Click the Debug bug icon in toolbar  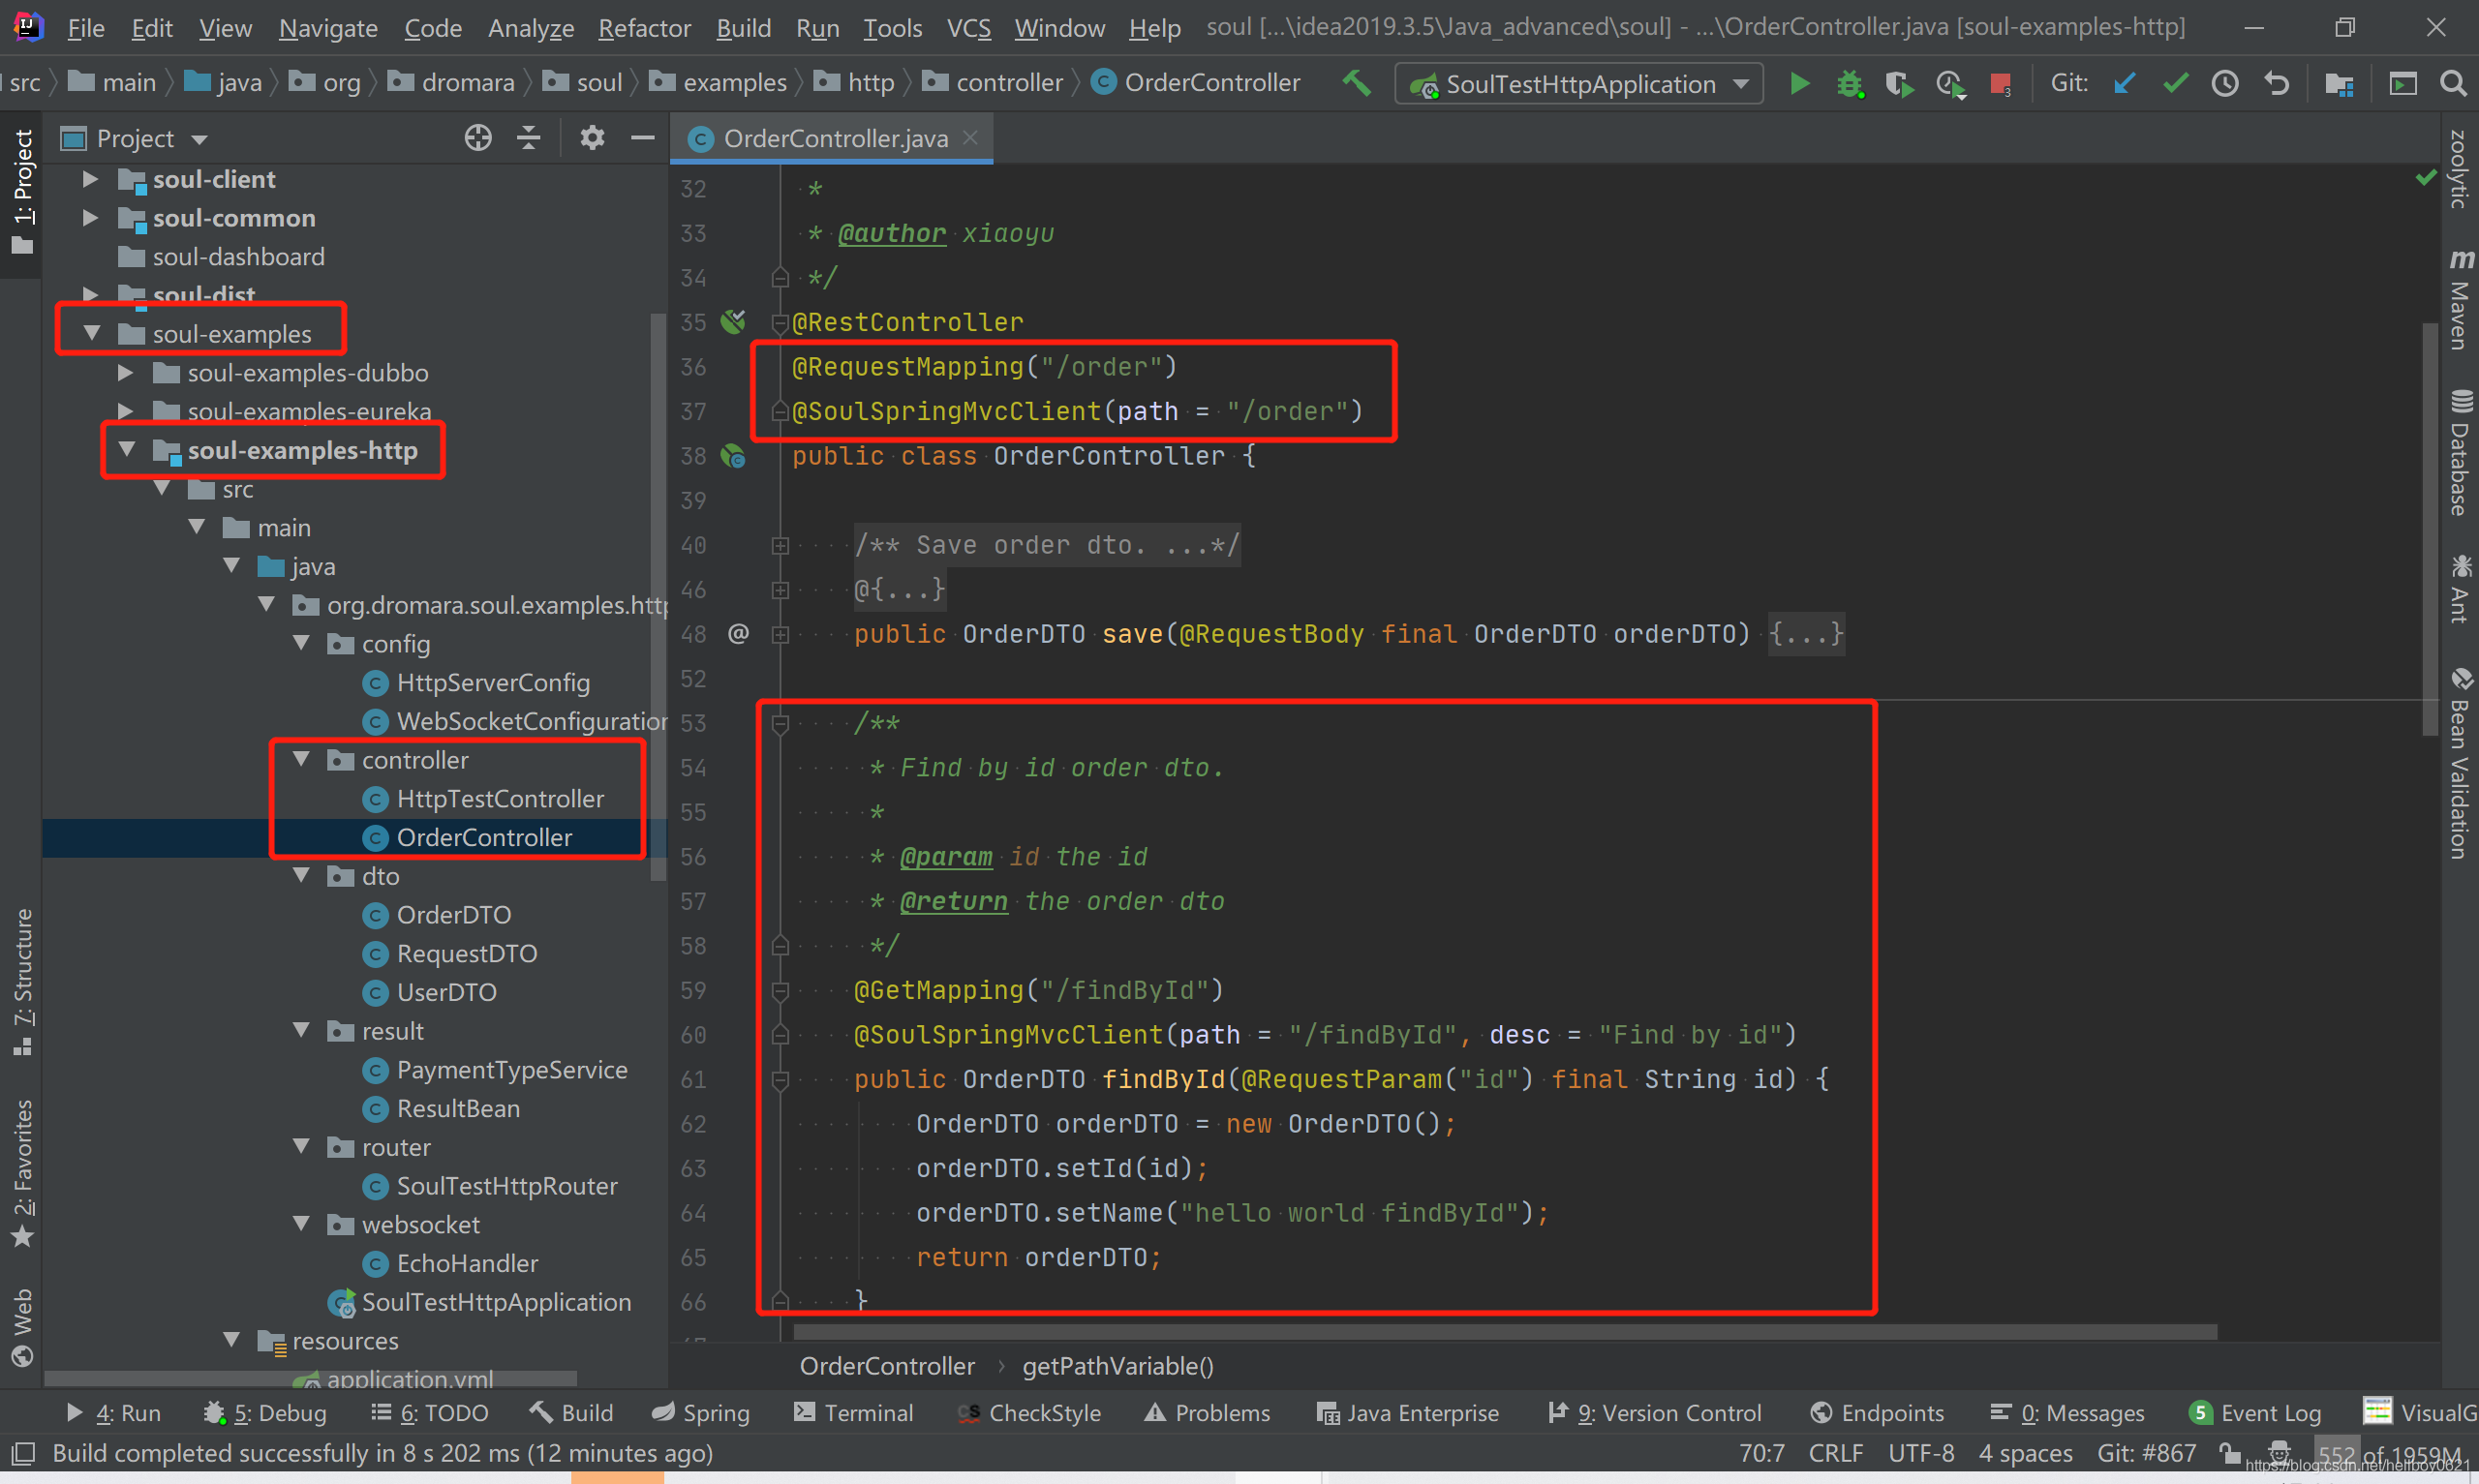point(1850,84)
